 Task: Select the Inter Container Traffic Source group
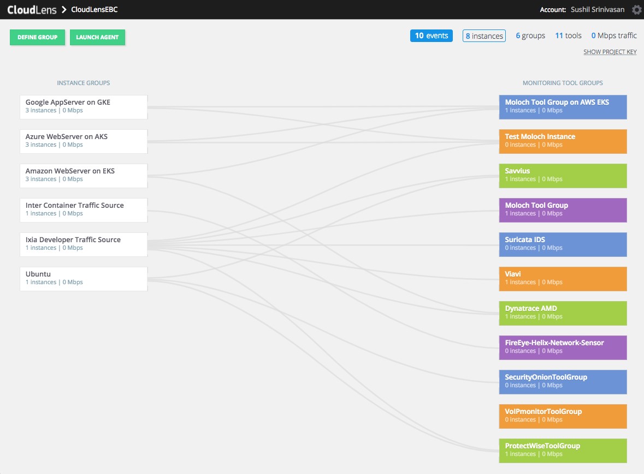[x=83, y=209]
